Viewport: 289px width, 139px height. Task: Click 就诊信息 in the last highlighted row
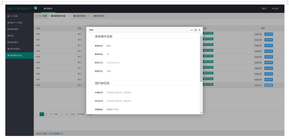coord(269,85)
